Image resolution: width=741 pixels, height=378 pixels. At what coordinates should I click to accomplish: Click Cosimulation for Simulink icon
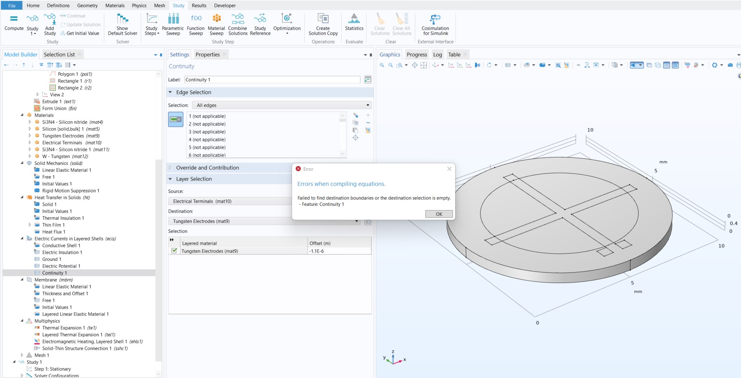[435, 24]
